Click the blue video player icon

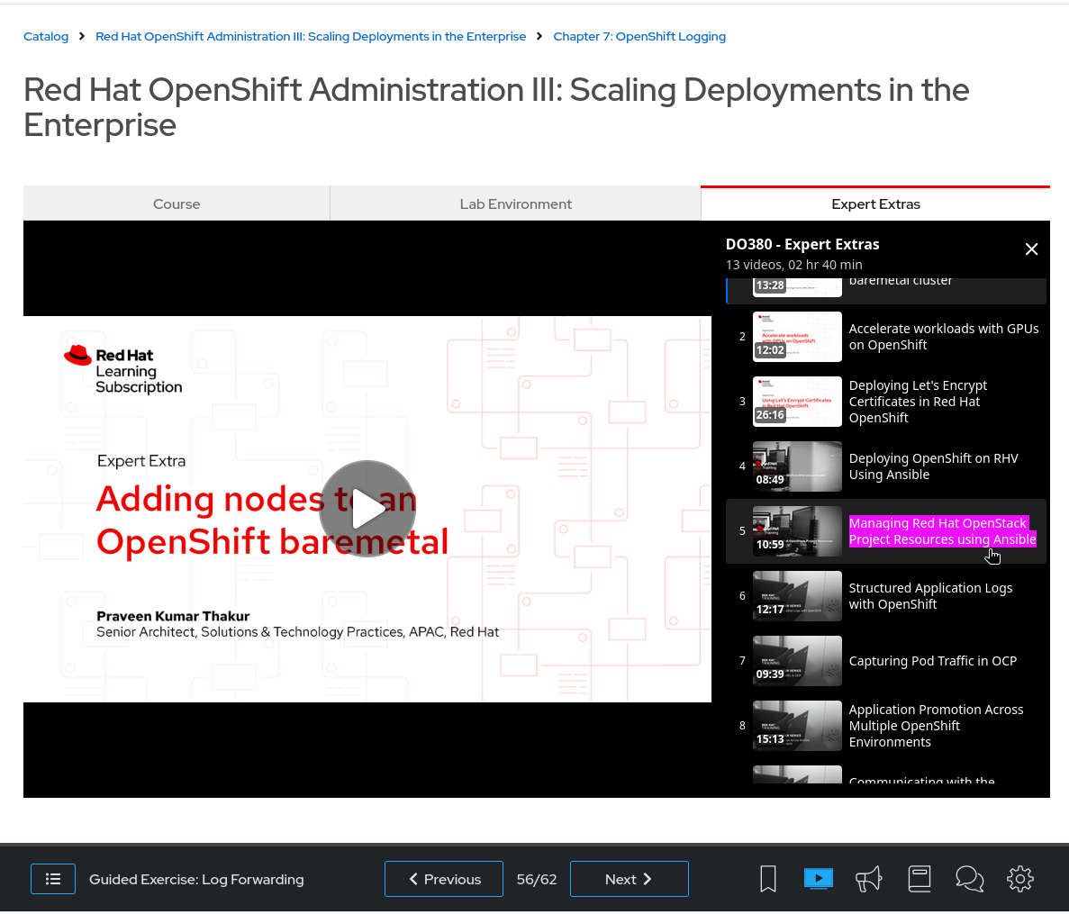click(818, 879)
